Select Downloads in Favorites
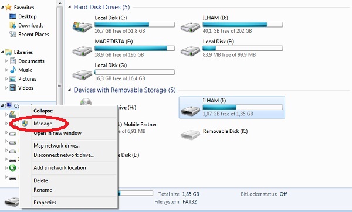Screen dimensions: 352x212 tap(31, 25)
